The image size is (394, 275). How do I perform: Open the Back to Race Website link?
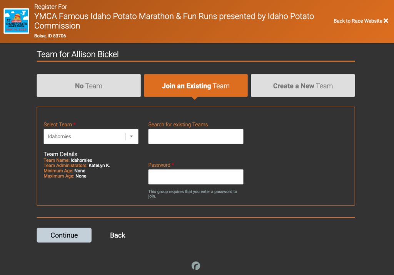(x=361, y=21)
